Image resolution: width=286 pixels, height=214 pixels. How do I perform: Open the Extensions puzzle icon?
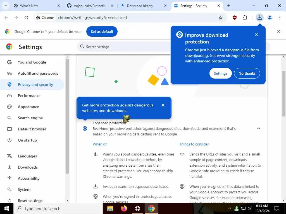(x=245, y=18)
